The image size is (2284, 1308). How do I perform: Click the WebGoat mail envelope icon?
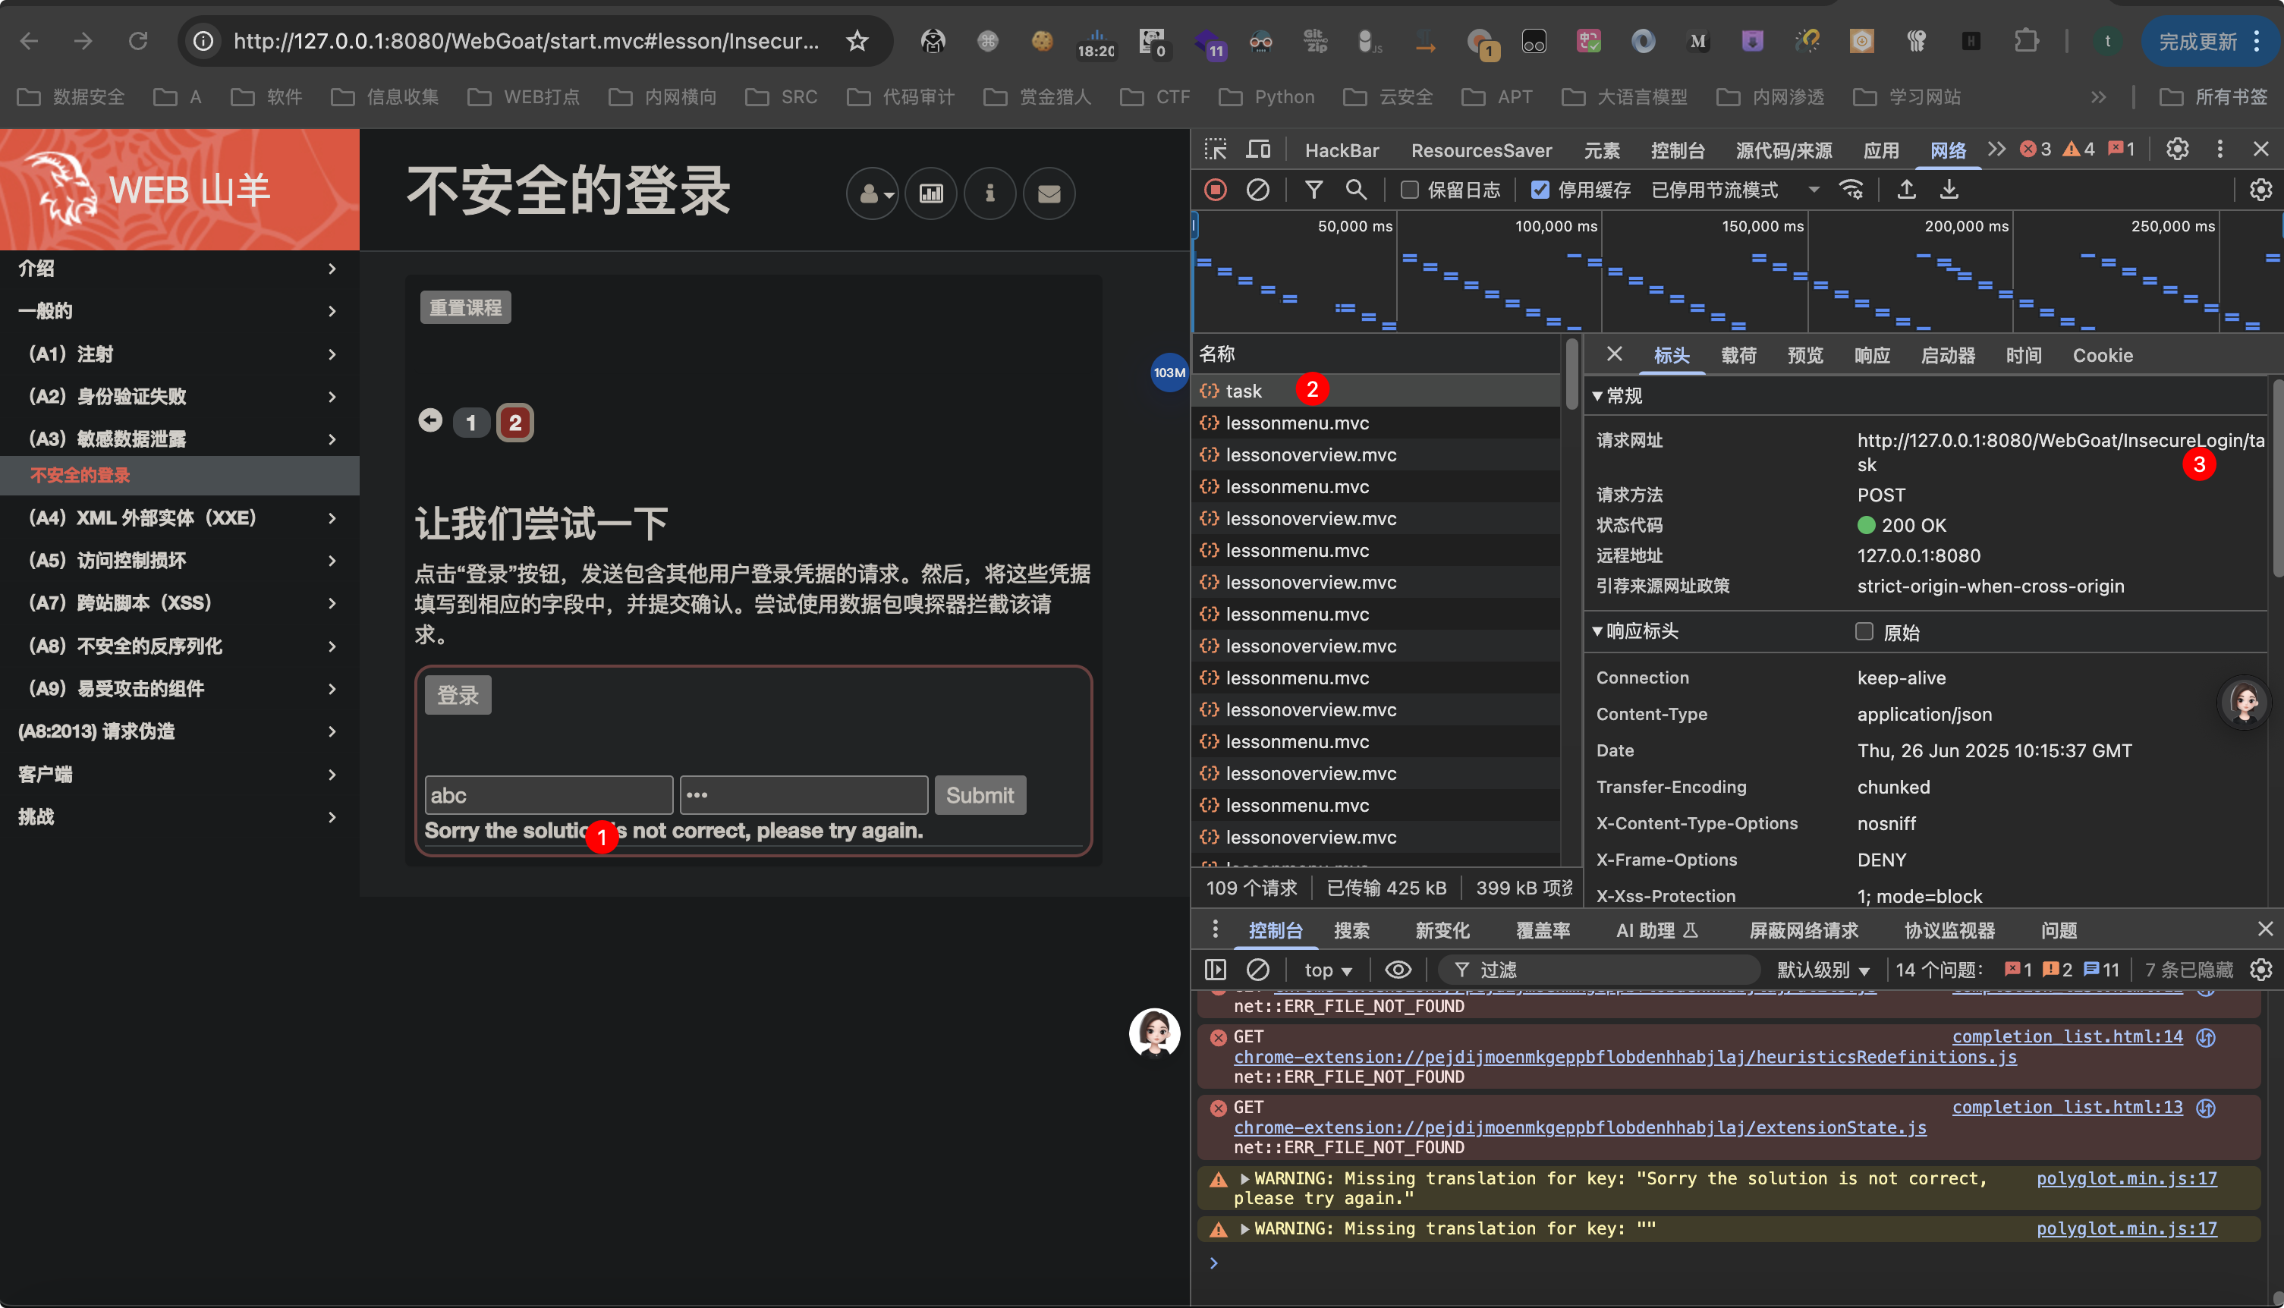tap(1049, 193)
